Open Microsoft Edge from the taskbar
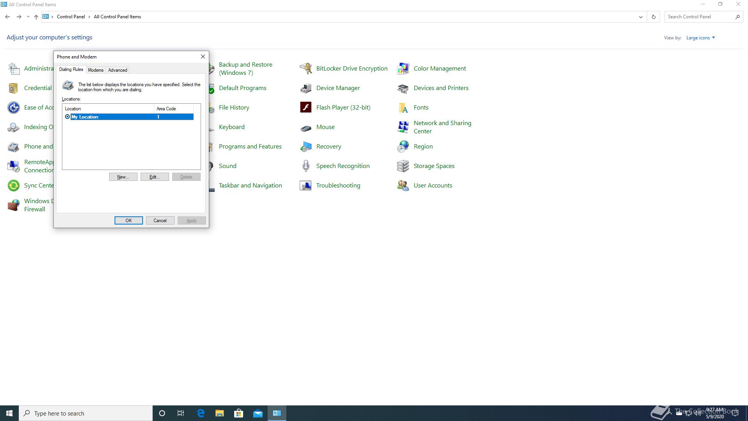The height and width of the screenshot is (421, 748). 201,413
